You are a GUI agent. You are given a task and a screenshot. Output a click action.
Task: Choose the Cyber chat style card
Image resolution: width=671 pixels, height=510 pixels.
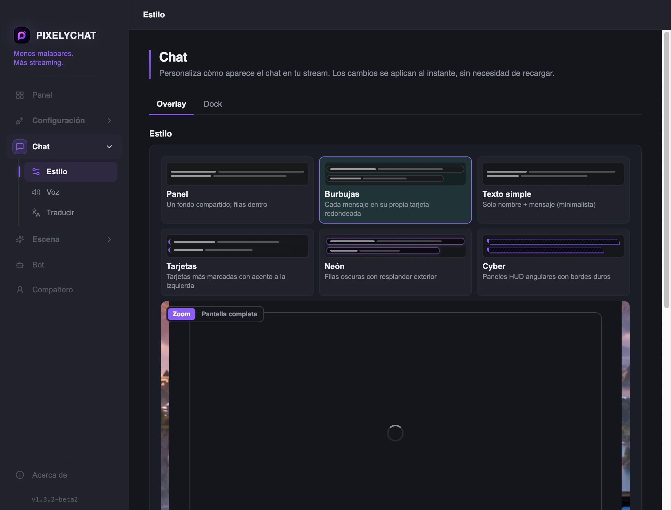tap(553, 262)
